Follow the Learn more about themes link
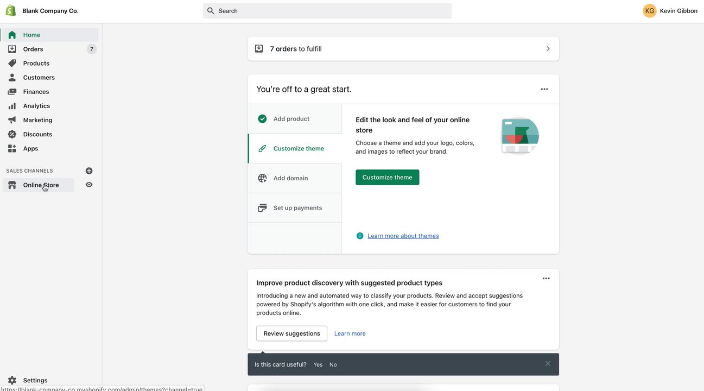This screenshot has width=704, height=391. [403, 236]
